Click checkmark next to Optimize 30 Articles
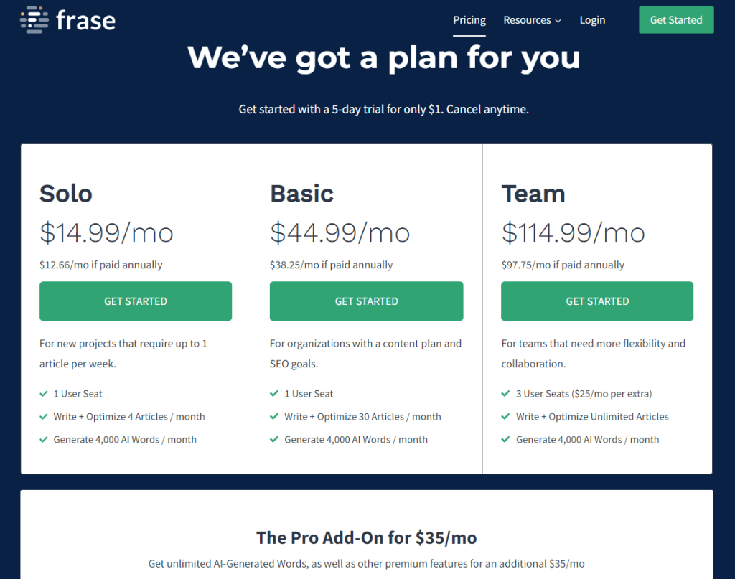Image resolution: width=735 pixels, height=579 pixels. point(274,417)
